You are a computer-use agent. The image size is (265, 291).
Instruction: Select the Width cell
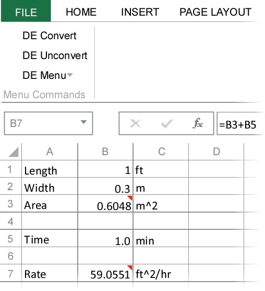point(50,186)
